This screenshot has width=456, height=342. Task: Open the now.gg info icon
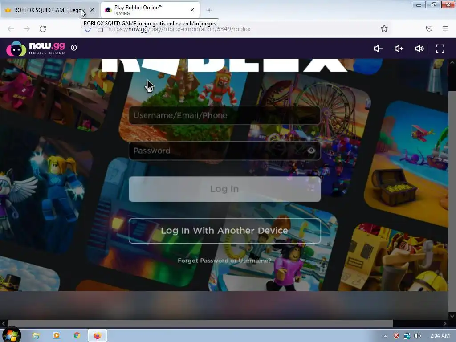[x=74, y=48]
